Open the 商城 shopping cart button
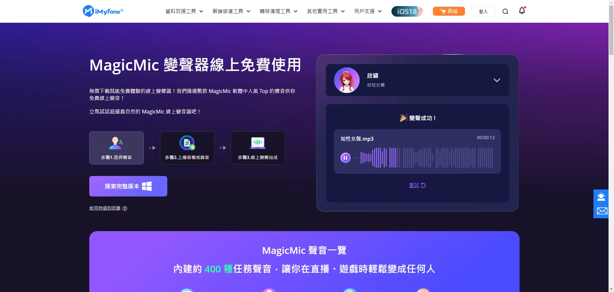614x292 pixels. coord(449,11)
